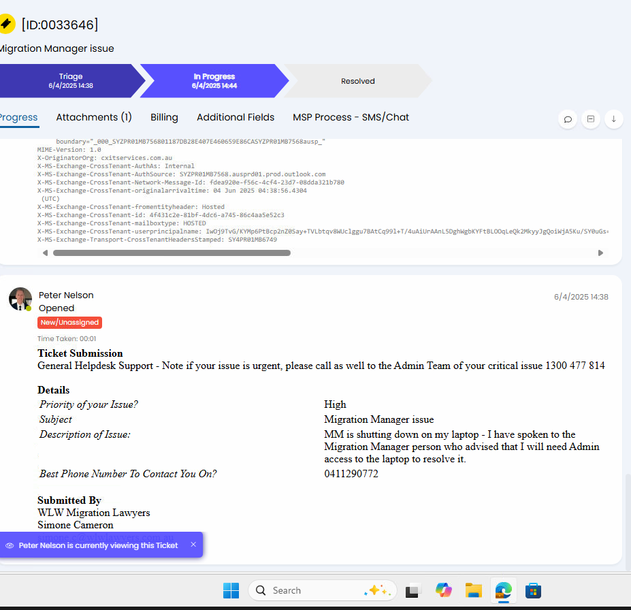Open File Explorer from the taskbar
Viewport: 631px width, 610px height.
pos(474,590)
